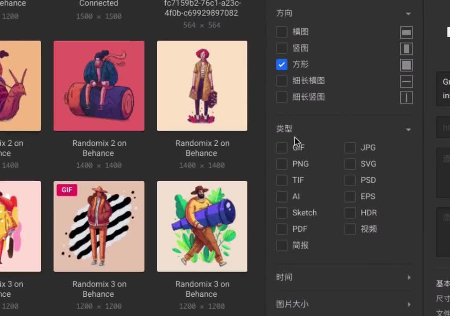Click the thin horizontal icon beside 细长横图

point(406,81)
